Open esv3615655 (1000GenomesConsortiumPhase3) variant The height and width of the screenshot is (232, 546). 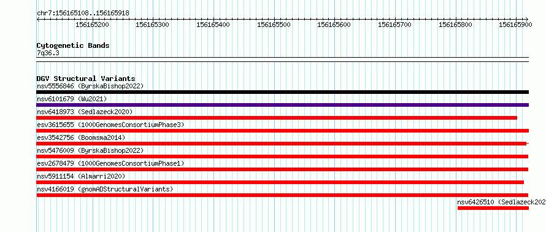110,125
